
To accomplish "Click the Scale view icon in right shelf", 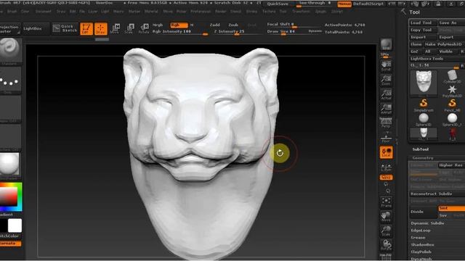I will click(386, 231).
